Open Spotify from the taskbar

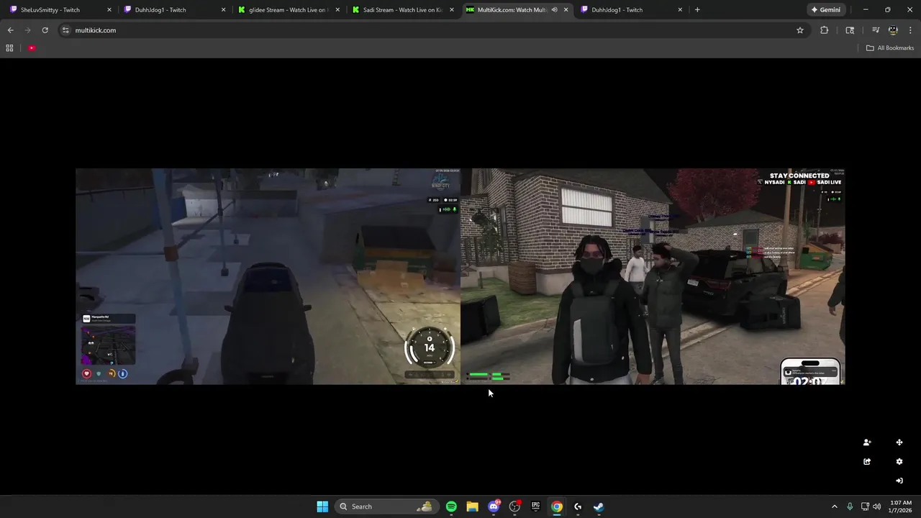(451, 506)
